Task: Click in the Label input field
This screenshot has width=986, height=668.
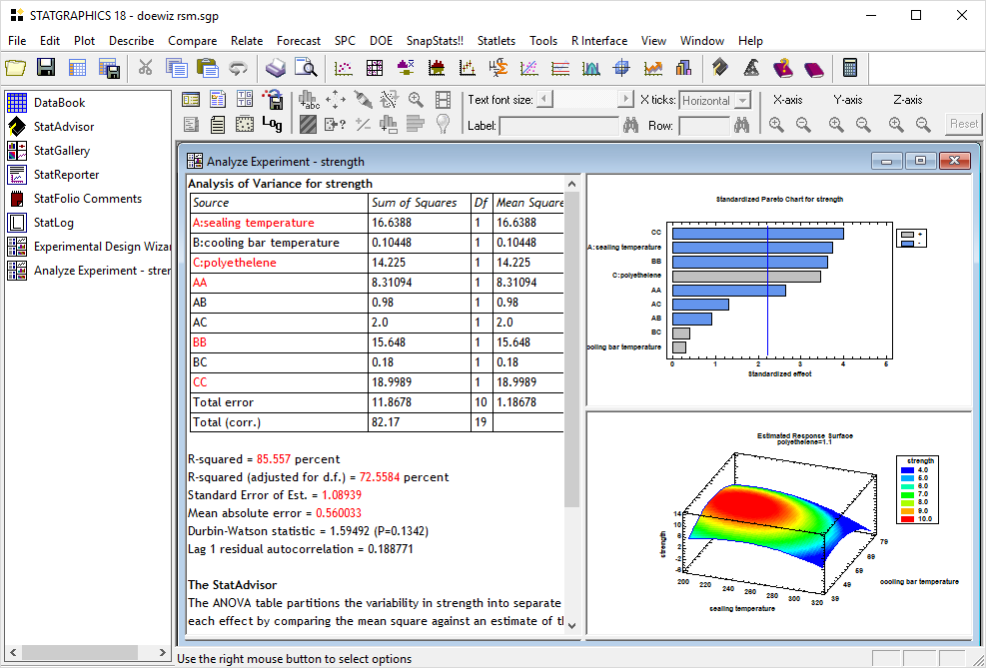Action: (x=559, y=126)
